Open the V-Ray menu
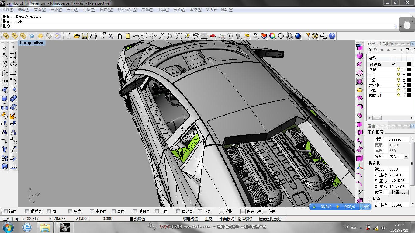 click(212, 10)
